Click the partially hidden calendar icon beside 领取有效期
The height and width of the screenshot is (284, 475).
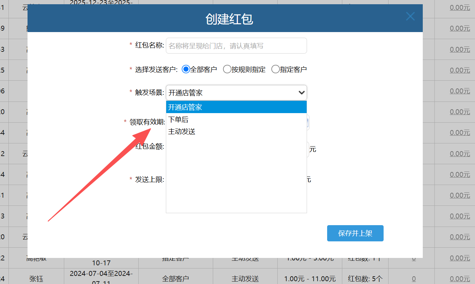(308, 123)
